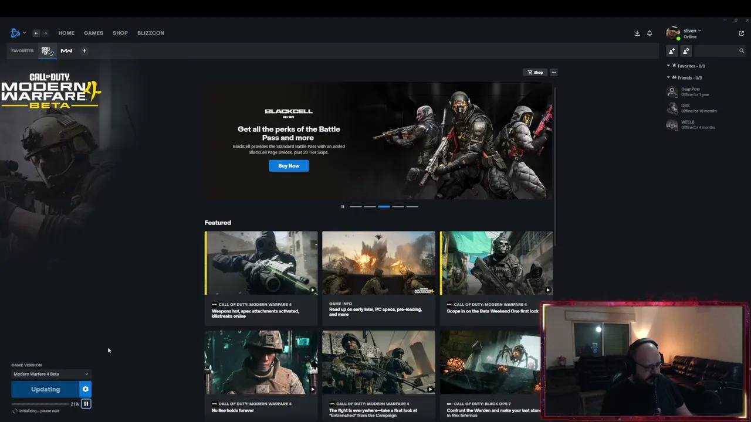Open the 'No line holds forever' thumbnail
Screen dimensions: 751x422
click(x=261, y=362)
